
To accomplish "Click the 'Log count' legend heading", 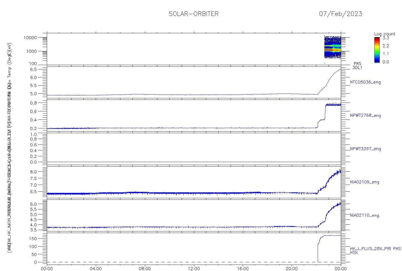I will [384, 34].
